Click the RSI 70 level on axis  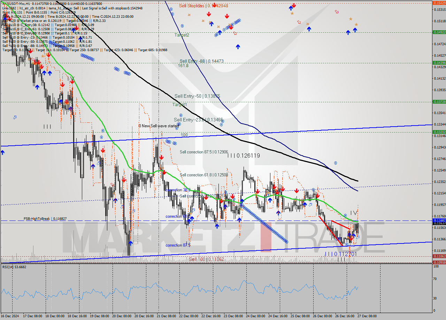tap(435, 279)
